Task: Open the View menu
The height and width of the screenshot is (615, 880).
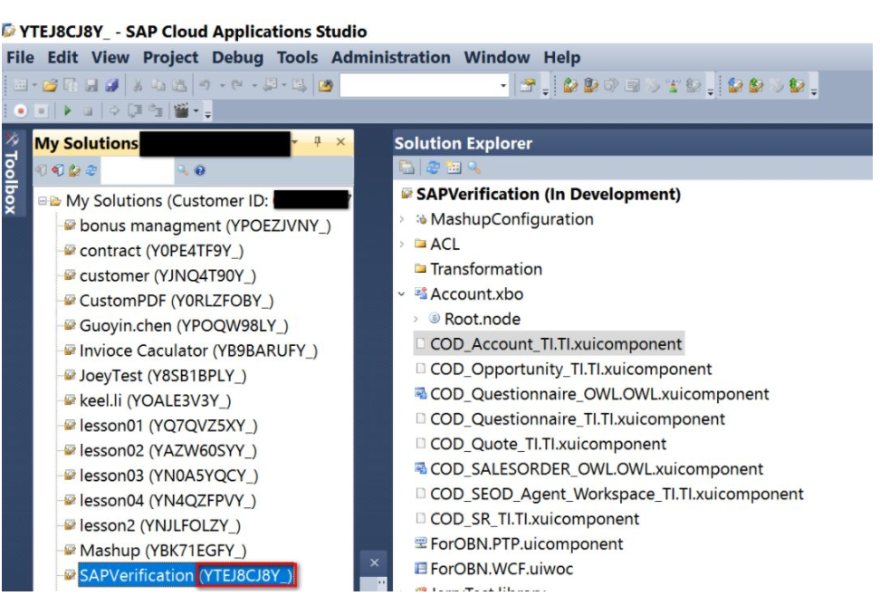Action: (x=110, y=57)
